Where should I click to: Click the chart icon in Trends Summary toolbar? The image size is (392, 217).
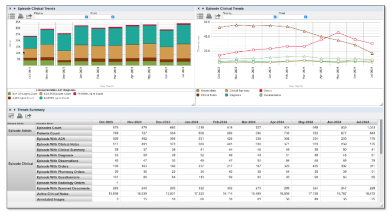[12, 116]
